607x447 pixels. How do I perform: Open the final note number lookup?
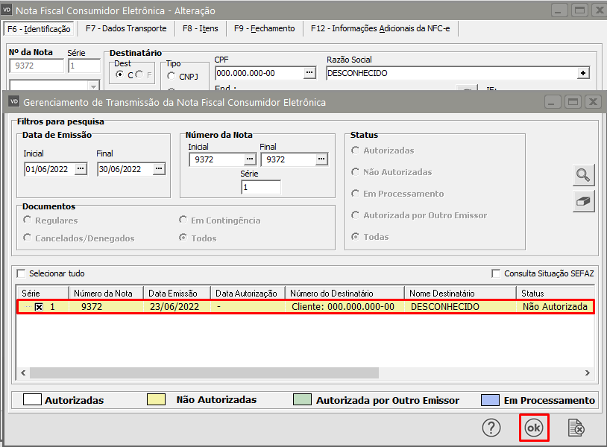click(321, 159)
